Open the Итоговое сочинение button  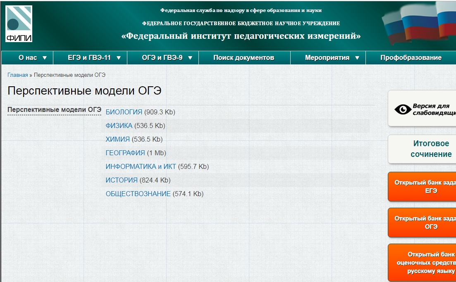coord(422,149)
